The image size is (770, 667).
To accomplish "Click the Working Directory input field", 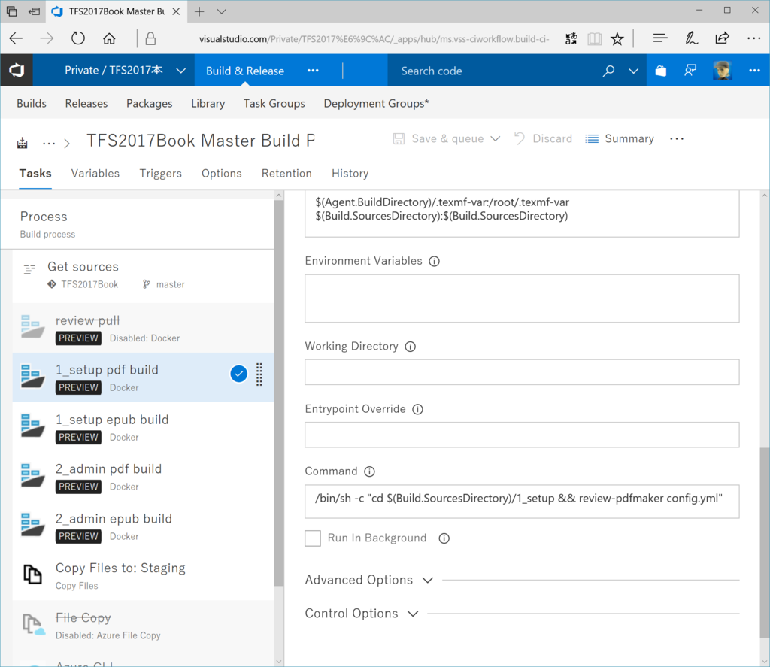I will 522,372.
